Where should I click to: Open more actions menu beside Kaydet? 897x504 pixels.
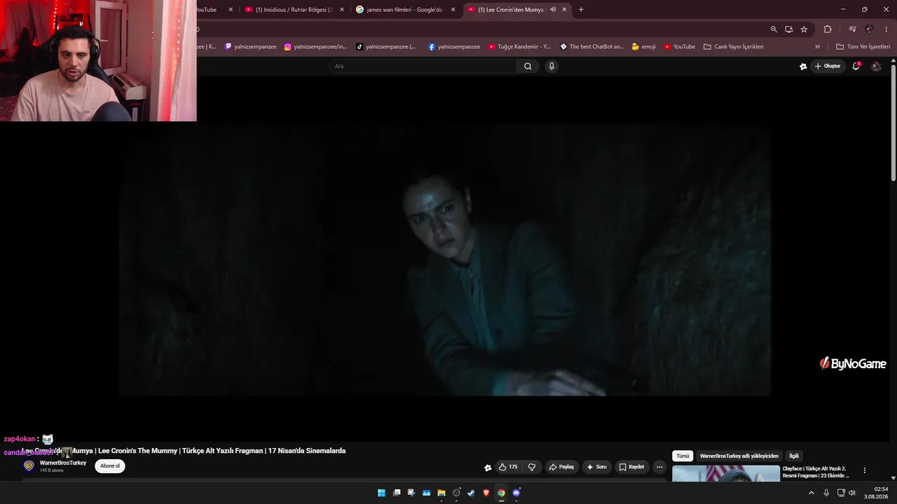coord(659,467)
